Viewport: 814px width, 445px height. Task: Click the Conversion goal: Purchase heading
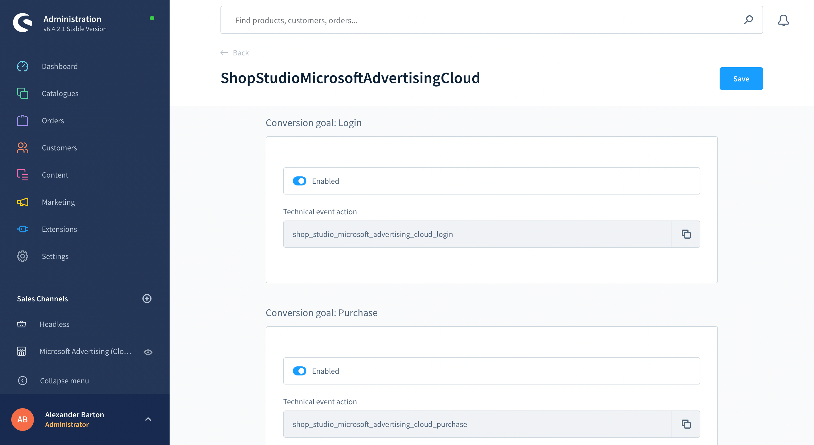coord(321,313)
